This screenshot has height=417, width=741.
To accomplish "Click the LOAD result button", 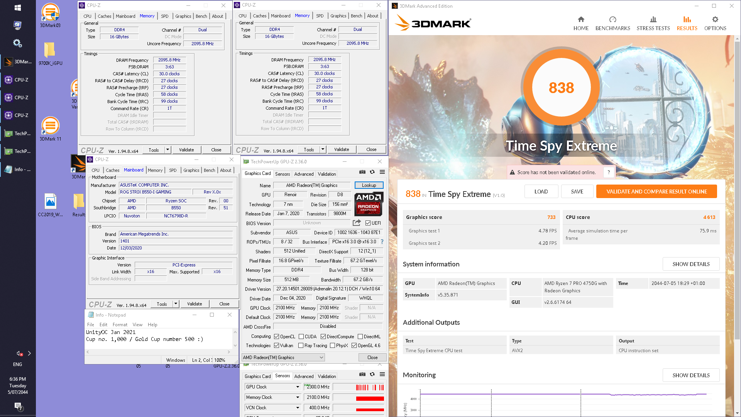I will point(541,192).
